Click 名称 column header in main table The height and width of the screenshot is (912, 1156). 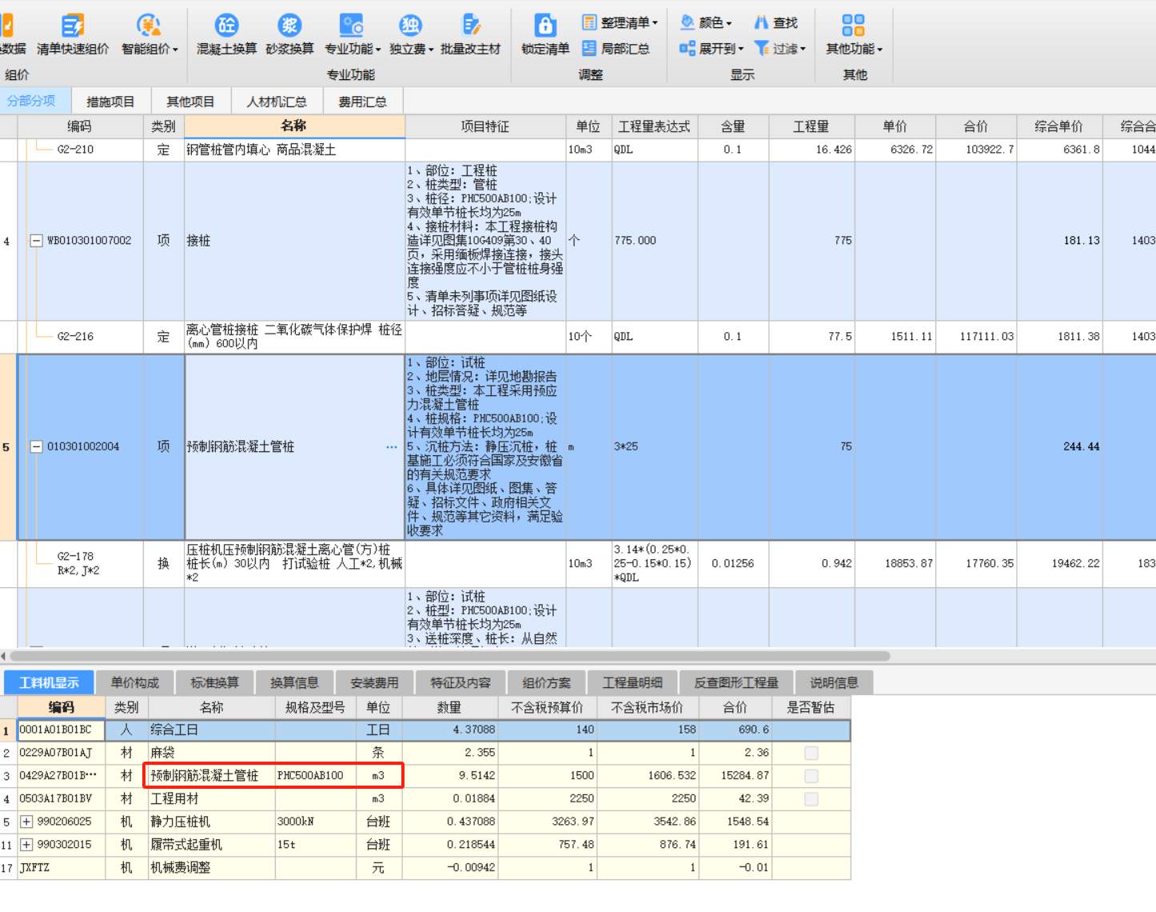294,126
